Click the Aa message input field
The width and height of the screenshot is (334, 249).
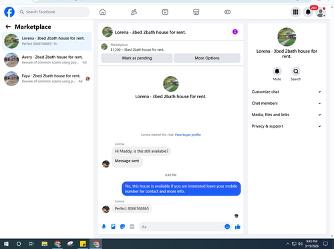[182, 227]
